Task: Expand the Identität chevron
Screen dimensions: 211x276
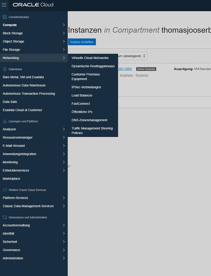Action: coord(64,234)
